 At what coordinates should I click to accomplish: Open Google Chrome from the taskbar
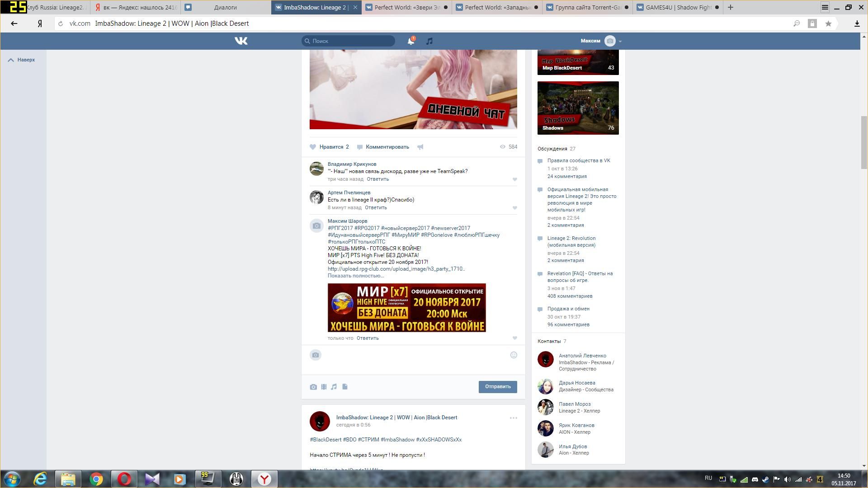pyautogui.click(x=96, y=479)
